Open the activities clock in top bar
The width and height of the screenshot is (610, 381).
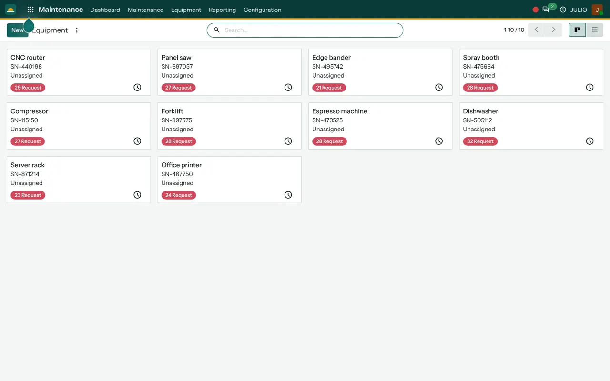pyautogui.click(x=563, y=10)
